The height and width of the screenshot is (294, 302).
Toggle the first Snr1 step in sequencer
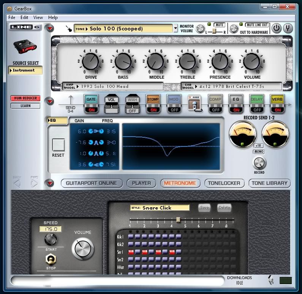[x=131, y=252]
